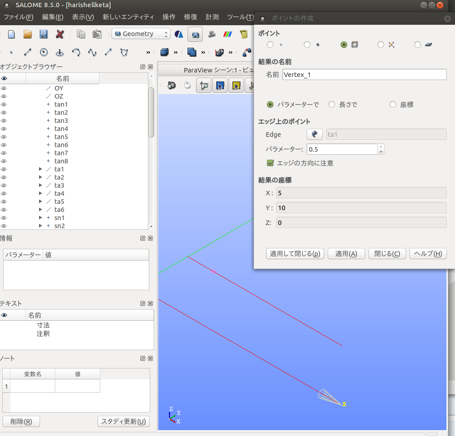Expand the ta6 tree item
The image size is (455, 436).
click(40, 210)
